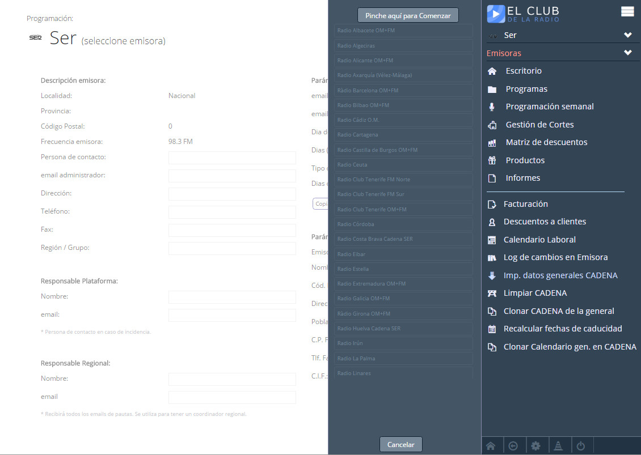
Task: Click the Clonar Calendario gen. icon
Action: click(492, 347)
